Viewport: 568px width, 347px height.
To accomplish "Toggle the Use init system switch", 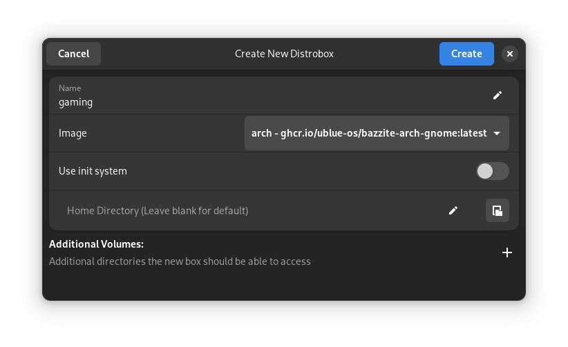I will coord(493,171).
